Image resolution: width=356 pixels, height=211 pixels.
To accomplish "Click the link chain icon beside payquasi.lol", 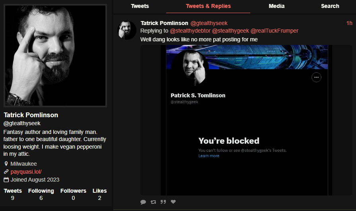I will point(6,172).
